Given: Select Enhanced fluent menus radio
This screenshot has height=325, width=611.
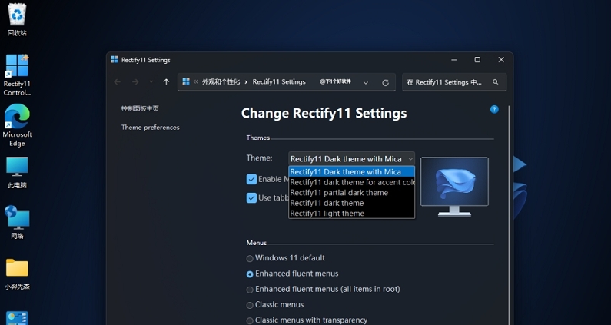Looking at the screenshot, I should tap(250, 274).
